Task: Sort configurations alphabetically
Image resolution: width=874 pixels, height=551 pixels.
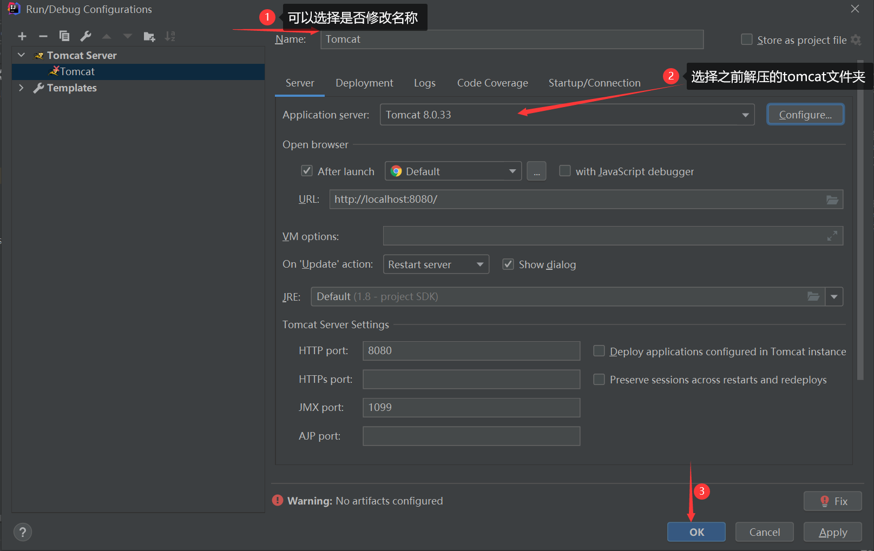Action: coord(170,36)
